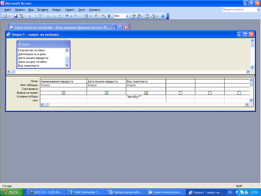Switch to QCD player taskbar button
261x196 pixels.
46,192
